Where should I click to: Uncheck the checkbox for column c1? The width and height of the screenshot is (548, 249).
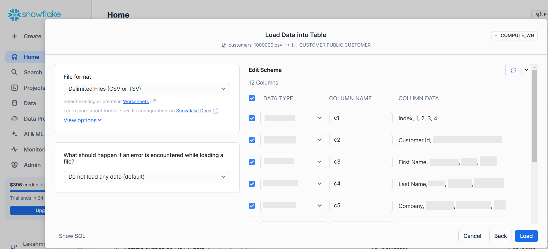pos(252,118)
